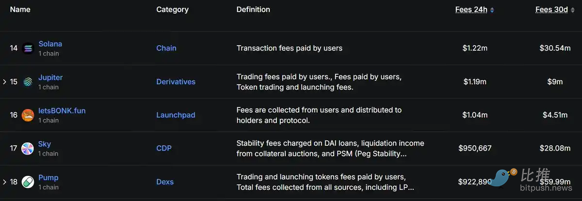Image resolution: width=582 pixels, height=201 pixels.
Task: Click the Jupiter protocol logo icon
Action: pos(28,82)
